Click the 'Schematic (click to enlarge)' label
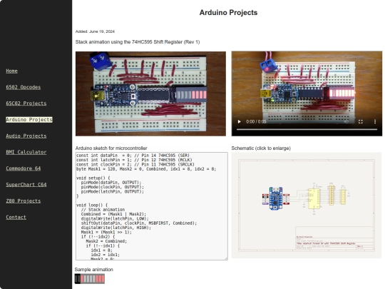 261,148
